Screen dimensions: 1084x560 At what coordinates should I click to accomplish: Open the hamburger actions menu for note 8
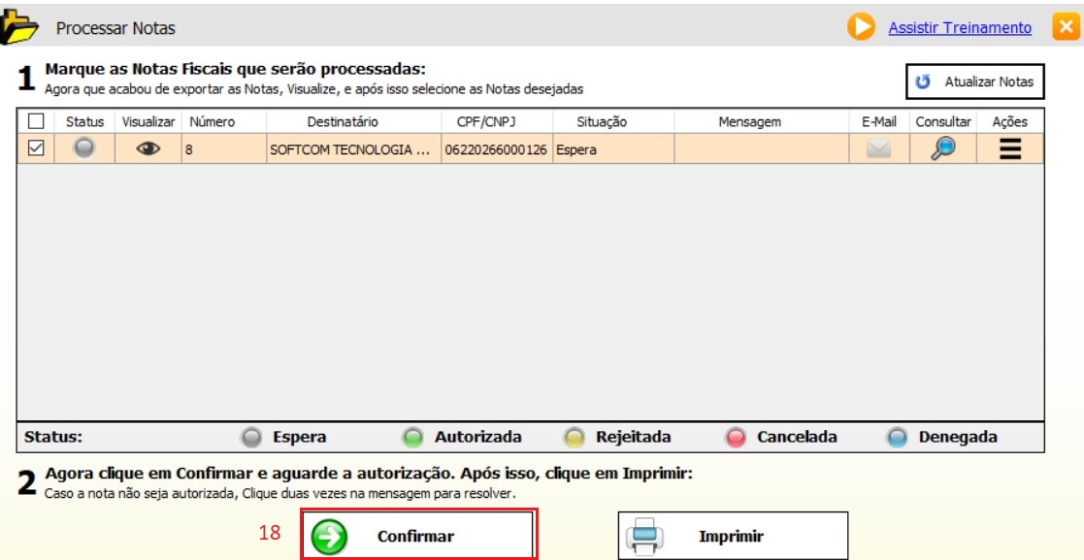[1009, 149]
